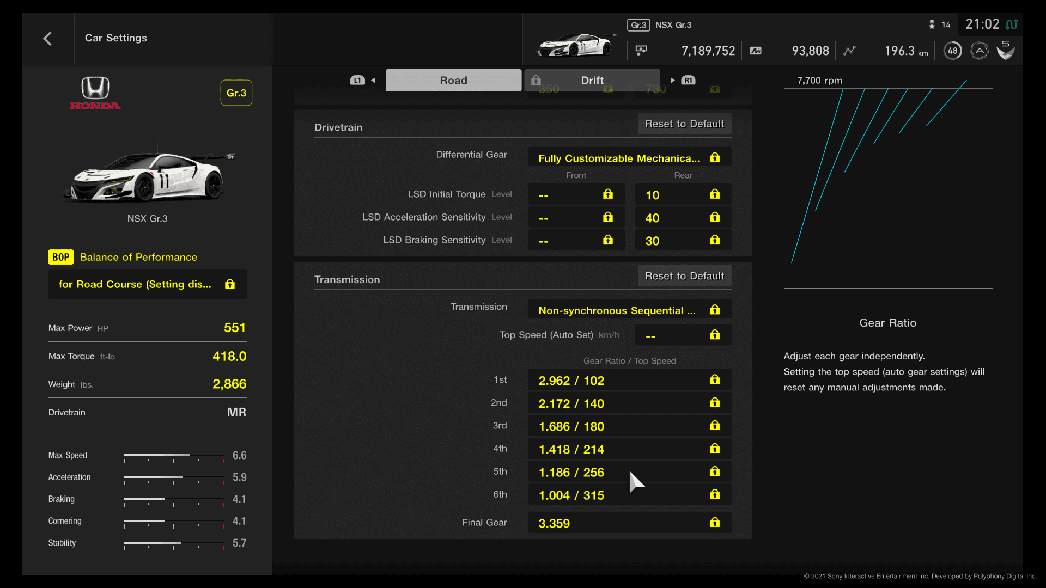Screen dimensions: 1046x588
Task: Click the Max Speed rating bar
Action: pos(174,456)
